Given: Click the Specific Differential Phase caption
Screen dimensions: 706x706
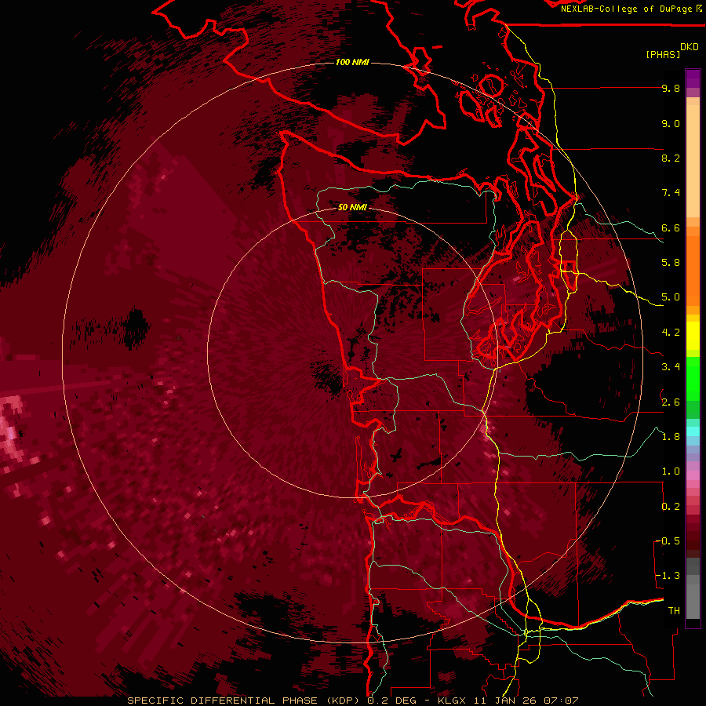Looking at the screenshot, I should coord(352,701).
